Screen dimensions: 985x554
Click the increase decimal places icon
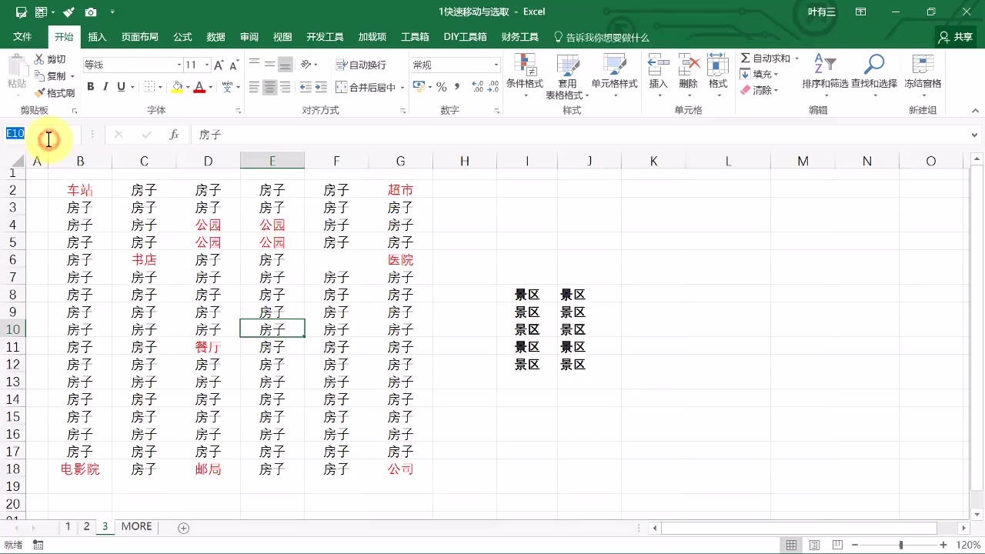pos(477,87)
